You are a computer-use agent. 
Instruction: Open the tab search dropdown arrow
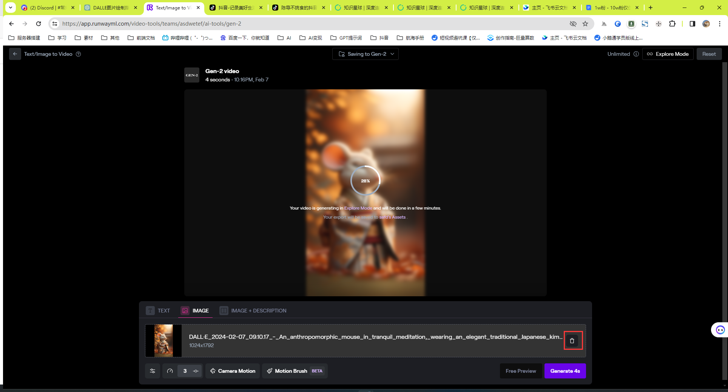point(11,8)
